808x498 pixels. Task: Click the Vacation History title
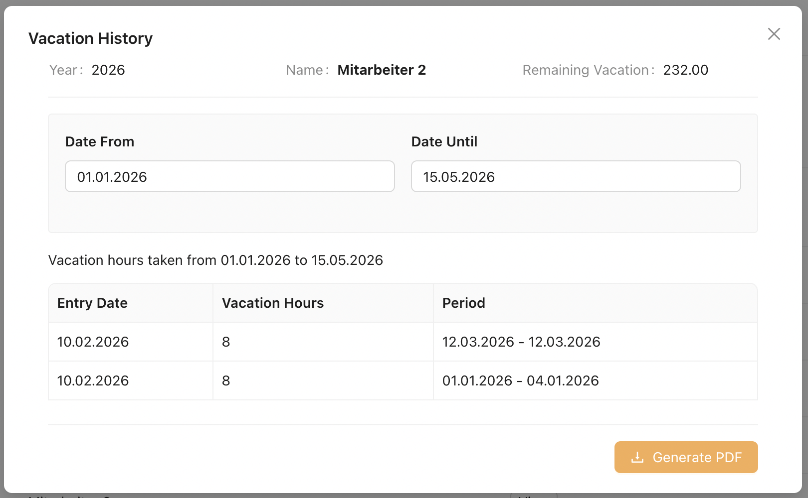point(90,38)
